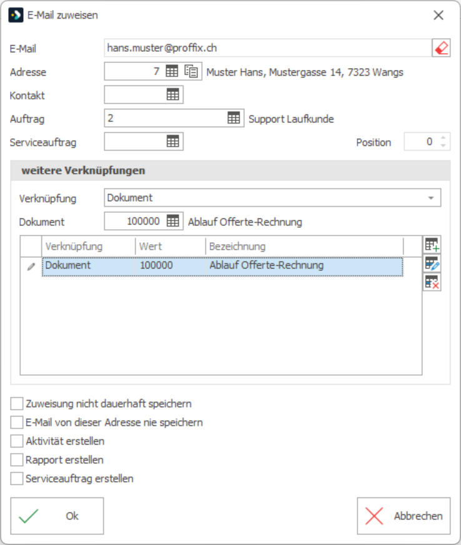Image resolution: width=461 pixels, height=545 pixels.
Task: Click the Abbrechen button
Action: pyautogui.click(x=404, y=516)
